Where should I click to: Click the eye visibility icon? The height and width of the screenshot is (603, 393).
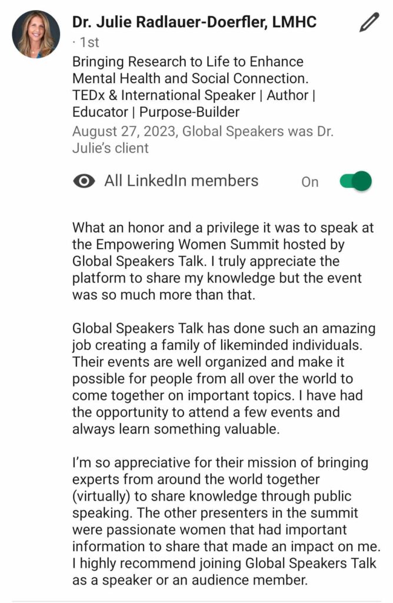click(84, 181)
